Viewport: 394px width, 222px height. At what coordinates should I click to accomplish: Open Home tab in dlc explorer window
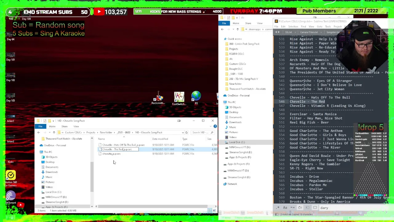[236, 23]
